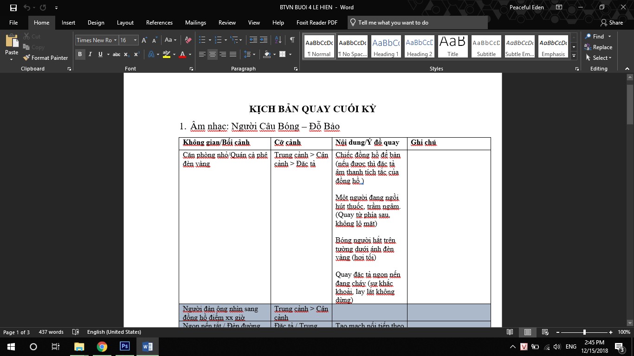
Task: Apply the font color red swatch
Action: (183, 54)
